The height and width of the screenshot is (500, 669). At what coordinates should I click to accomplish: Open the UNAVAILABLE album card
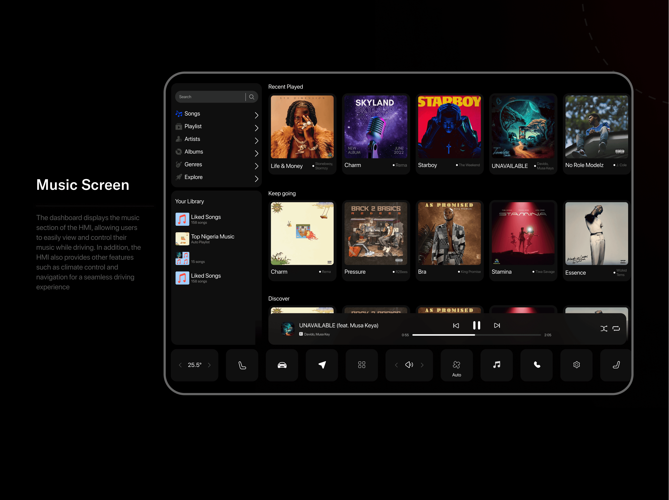[523, 134]
